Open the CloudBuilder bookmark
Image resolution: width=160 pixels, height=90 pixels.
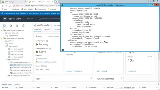pos(15,9)
